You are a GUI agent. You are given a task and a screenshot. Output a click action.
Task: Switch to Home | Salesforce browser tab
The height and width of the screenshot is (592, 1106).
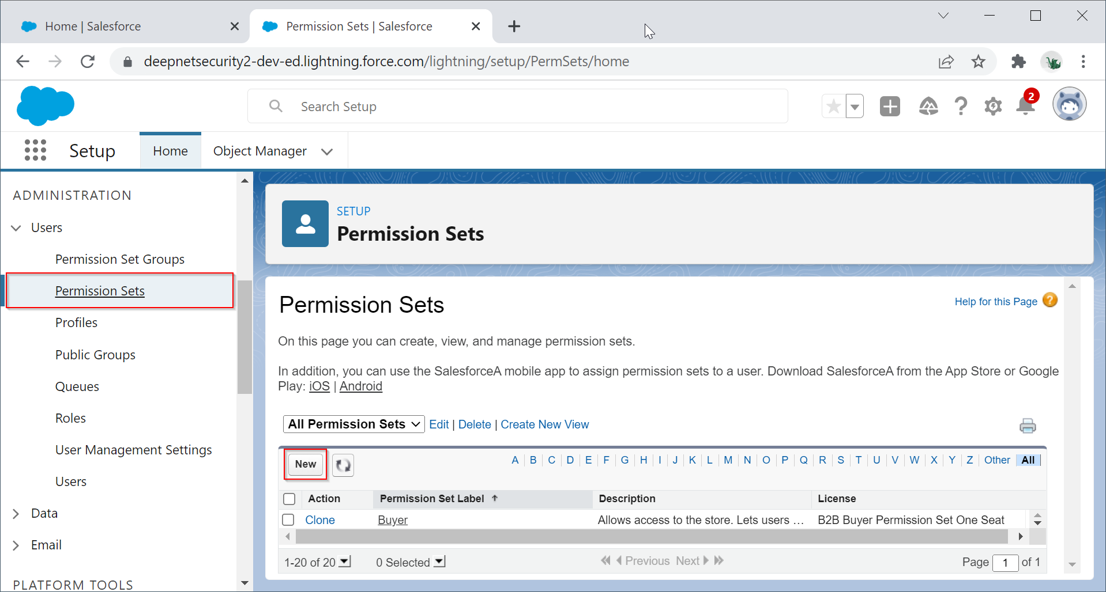[92, 26]
